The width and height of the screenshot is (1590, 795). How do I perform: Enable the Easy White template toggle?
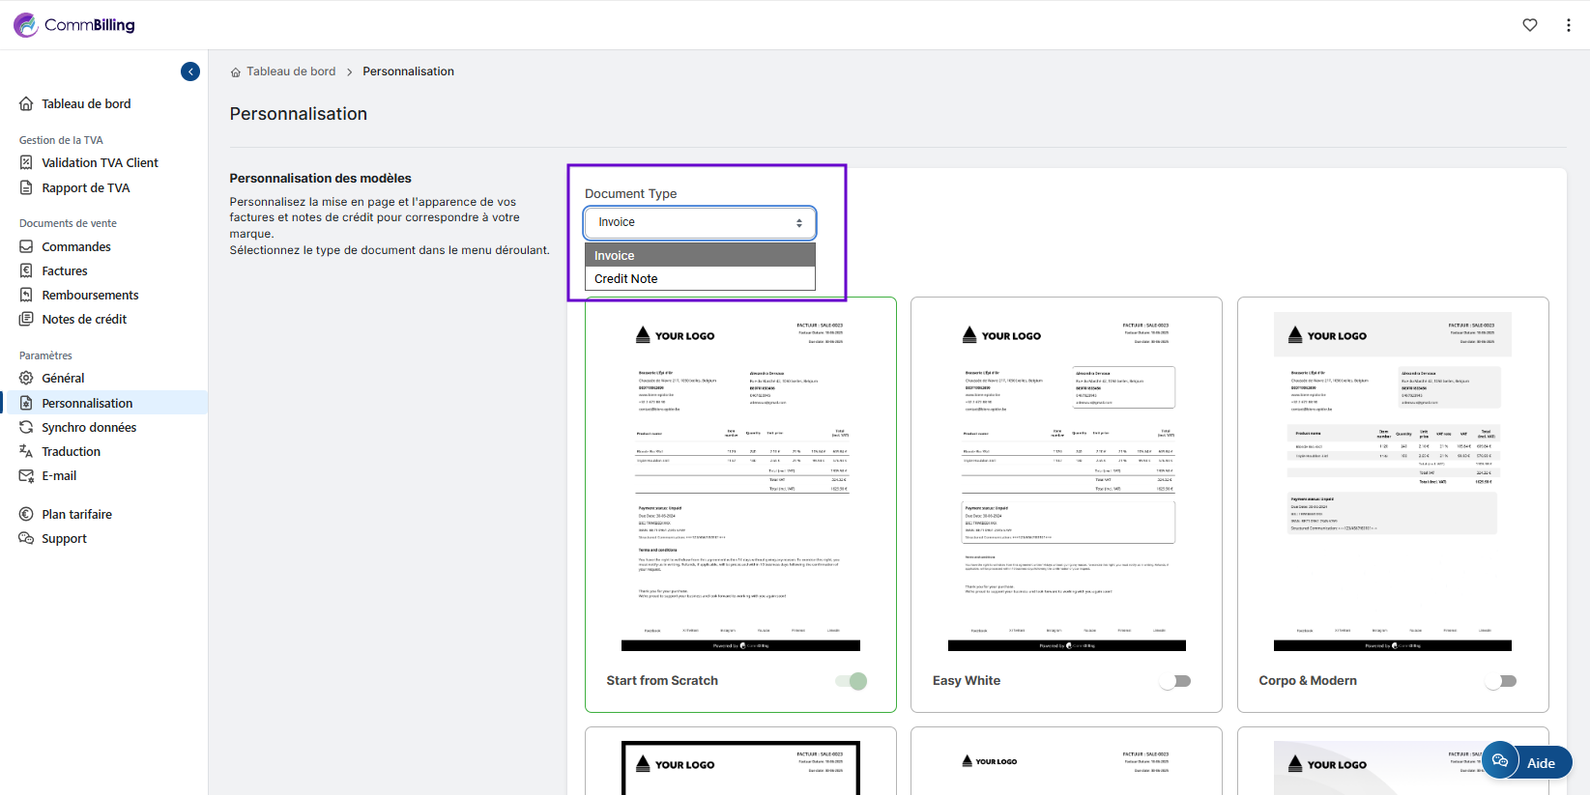(x=1175, y=681)
